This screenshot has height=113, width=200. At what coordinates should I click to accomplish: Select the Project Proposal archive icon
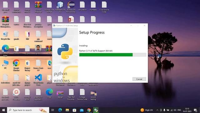[38, 7]
